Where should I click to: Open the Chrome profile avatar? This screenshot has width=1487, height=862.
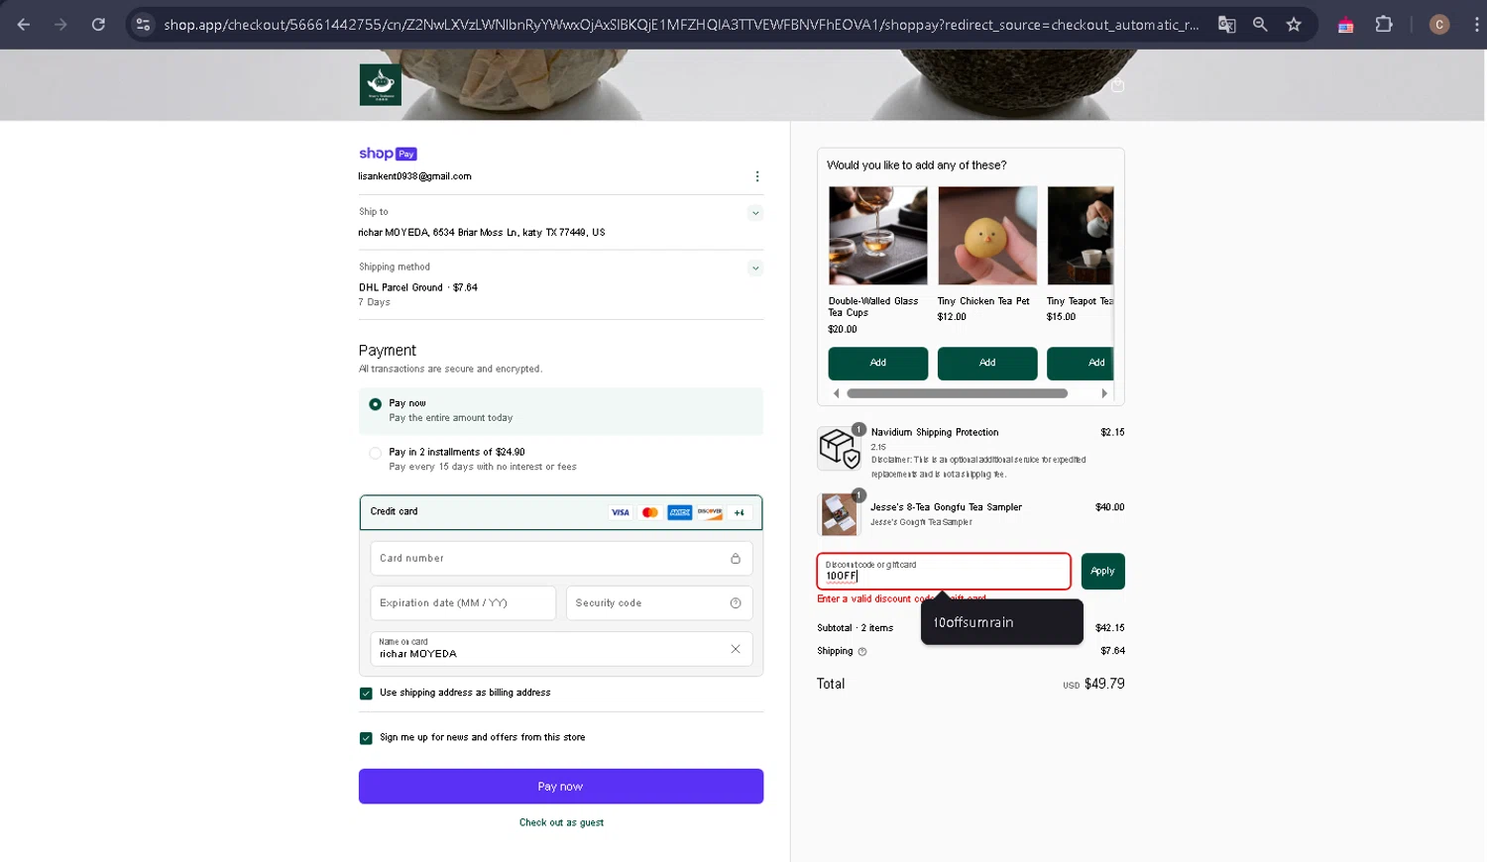1439,25
